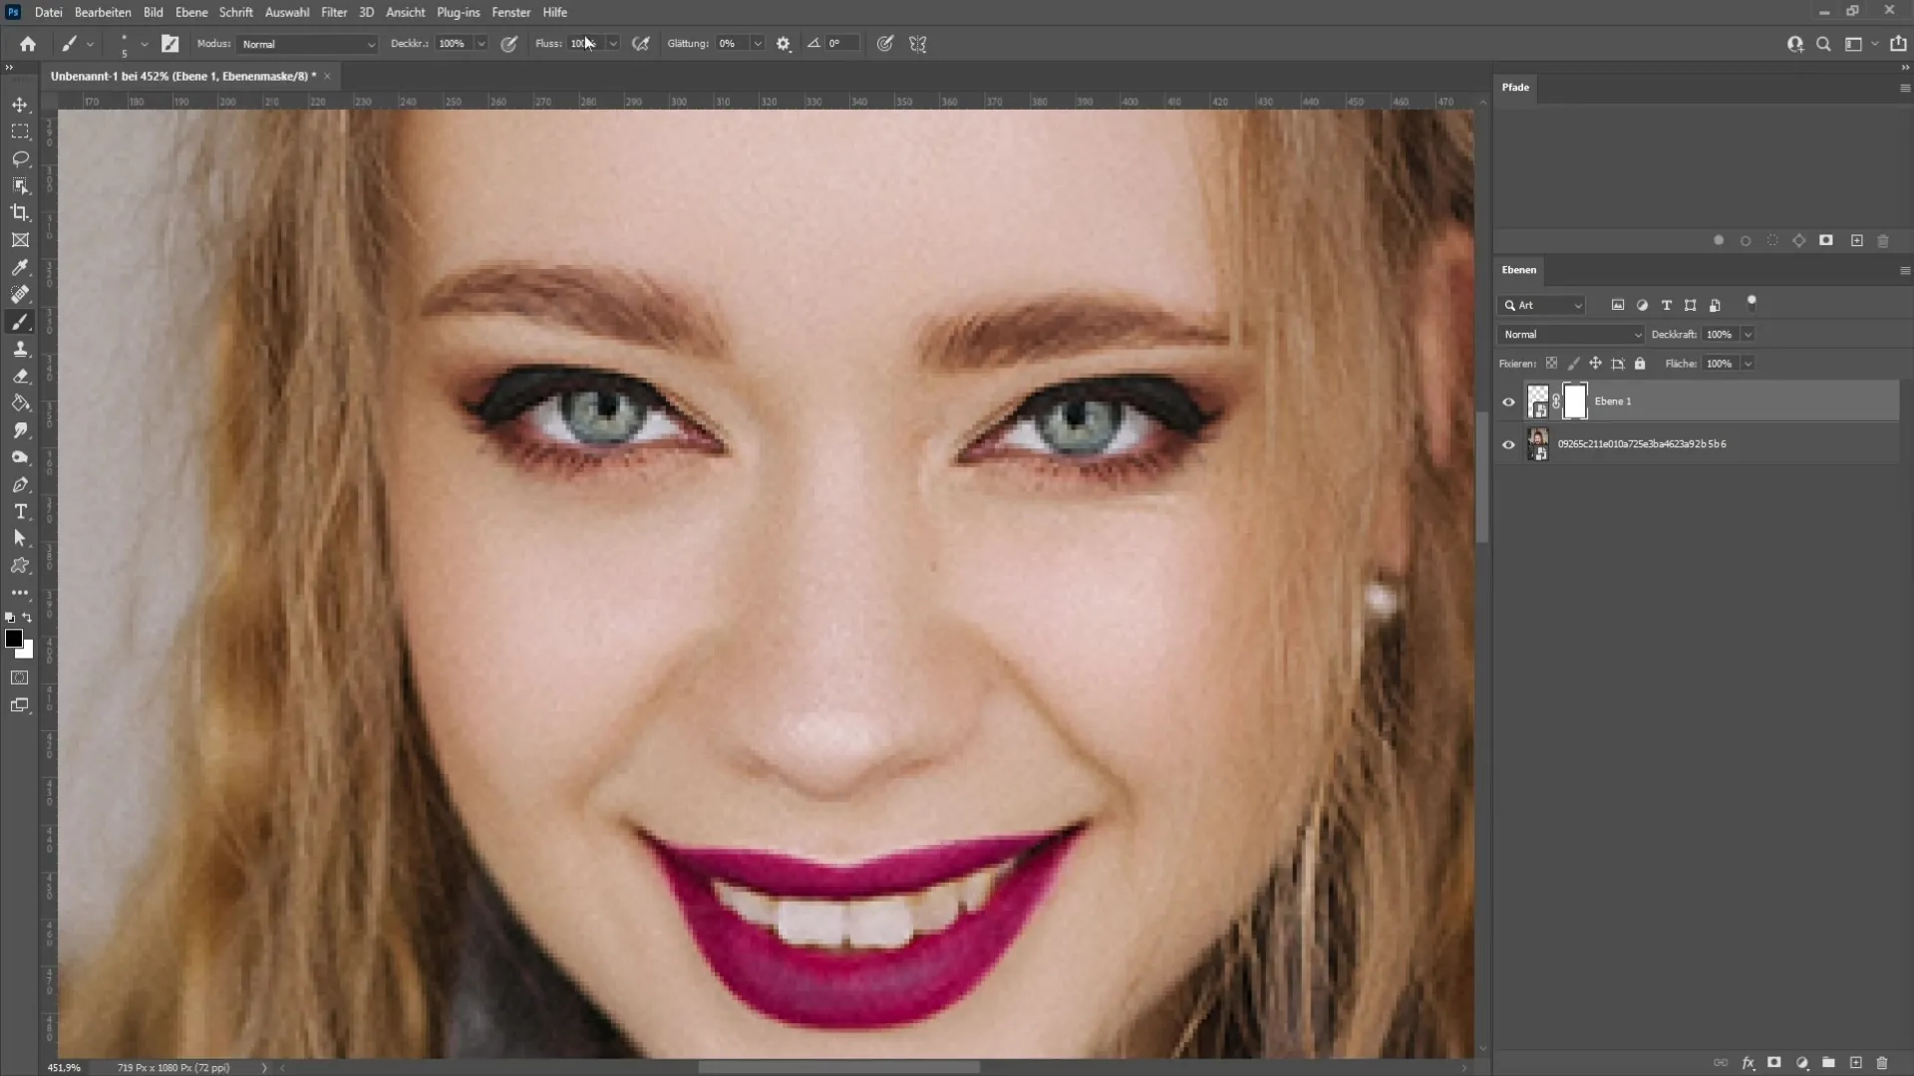The width and height of the screenshot is (1914, 1076).
Task: Select the Clone Stamp tool
Action: [20, 350]
